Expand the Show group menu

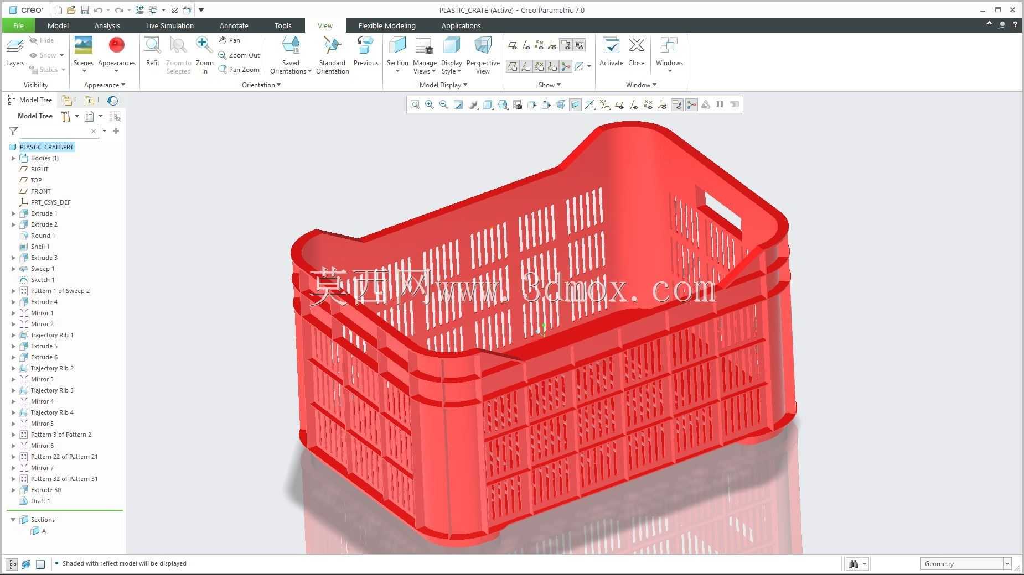[x=550, y=85]
